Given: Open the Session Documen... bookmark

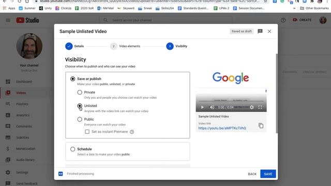Looking at the screenshot, I should 249,8.
